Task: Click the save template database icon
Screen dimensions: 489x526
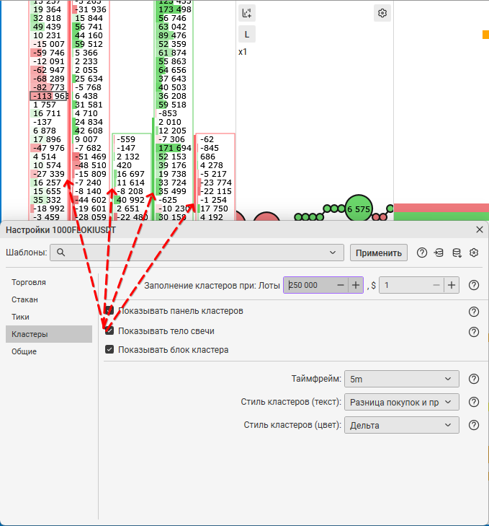Action: pyautogui.click(x=456, y=253)
